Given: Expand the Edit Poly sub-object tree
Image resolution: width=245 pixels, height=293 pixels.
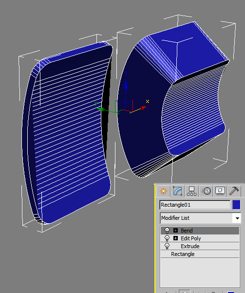Looking at the screenshot, I should click(x=175, y=238).
